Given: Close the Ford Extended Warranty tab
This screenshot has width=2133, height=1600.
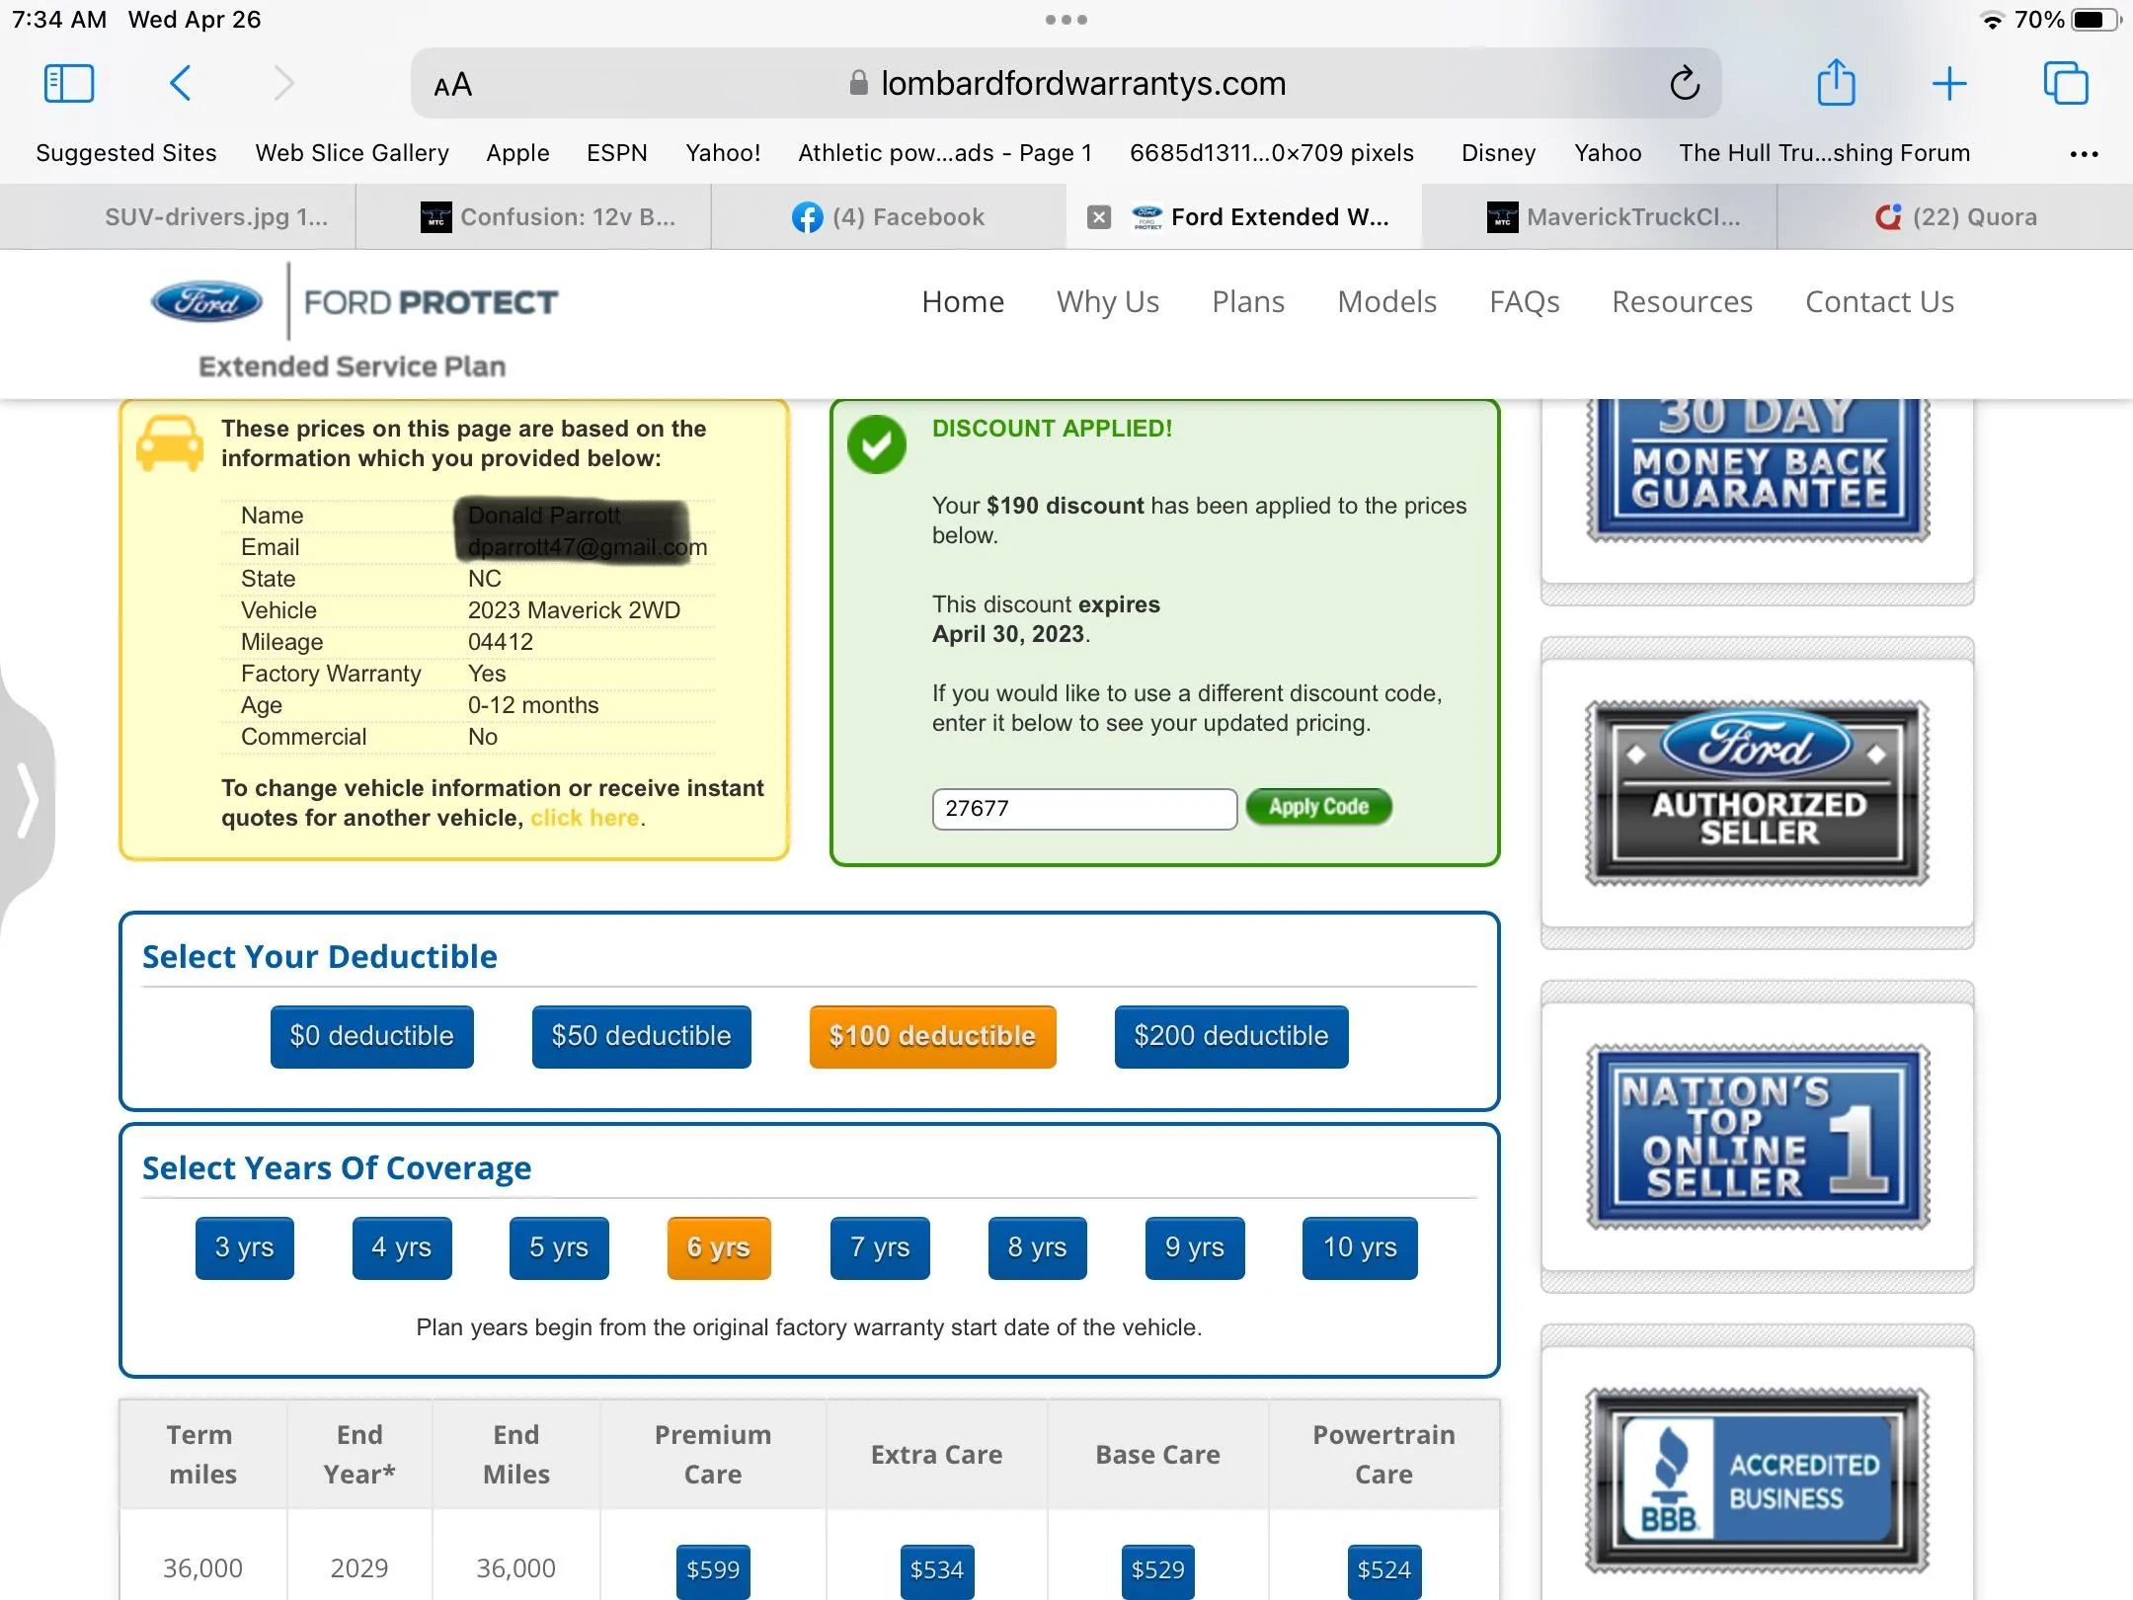Looking at the screenshot, I should click(1099, 217).
